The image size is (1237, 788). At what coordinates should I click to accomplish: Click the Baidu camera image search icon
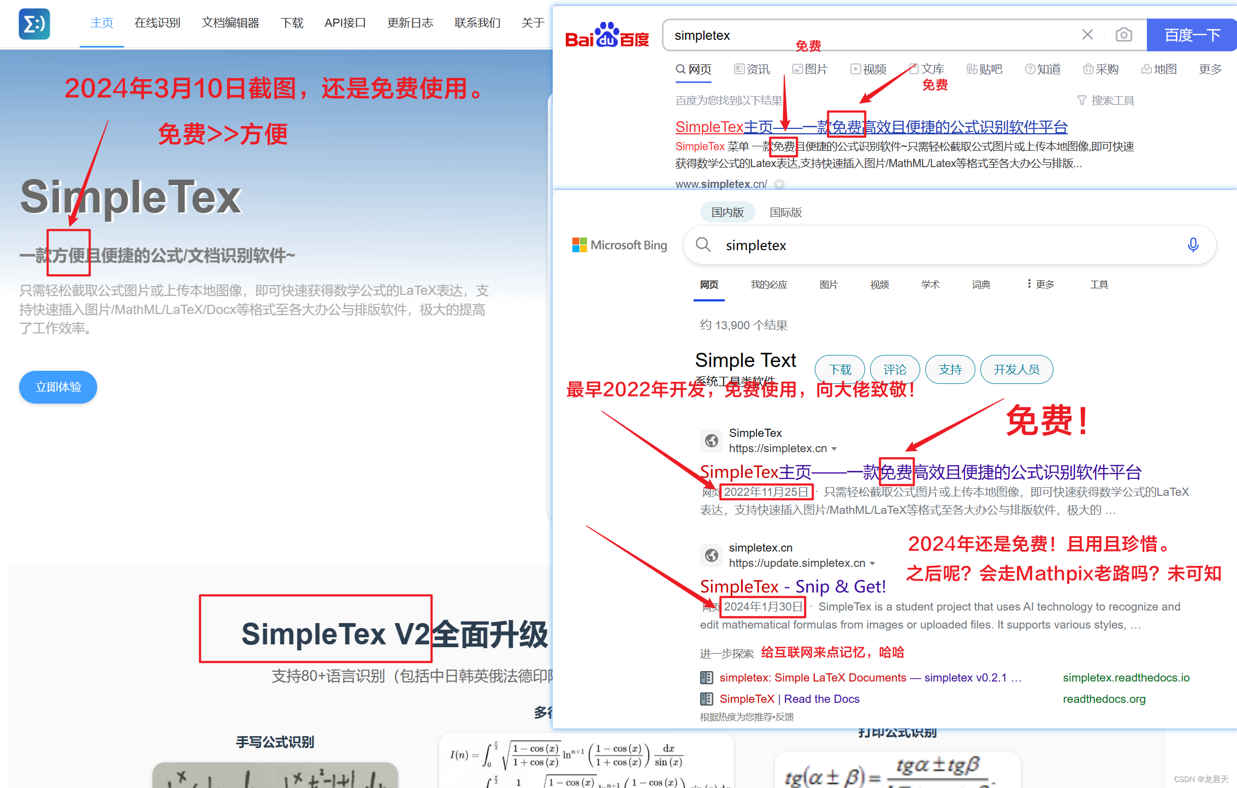point(1123,35)
